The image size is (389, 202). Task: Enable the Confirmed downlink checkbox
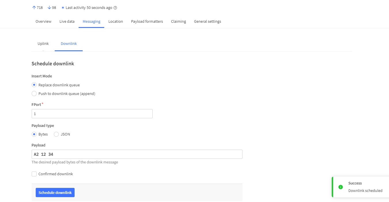(34, 174)
